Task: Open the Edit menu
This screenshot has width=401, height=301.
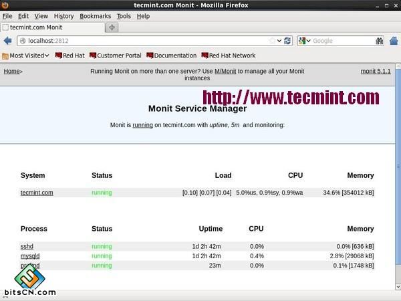Action: pyautogui.click(x=23, y=16)
